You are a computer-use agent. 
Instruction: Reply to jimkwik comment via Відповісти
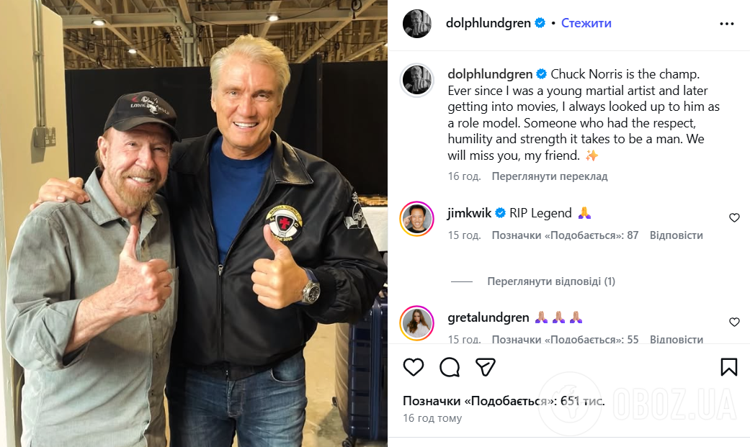point(677,235)
